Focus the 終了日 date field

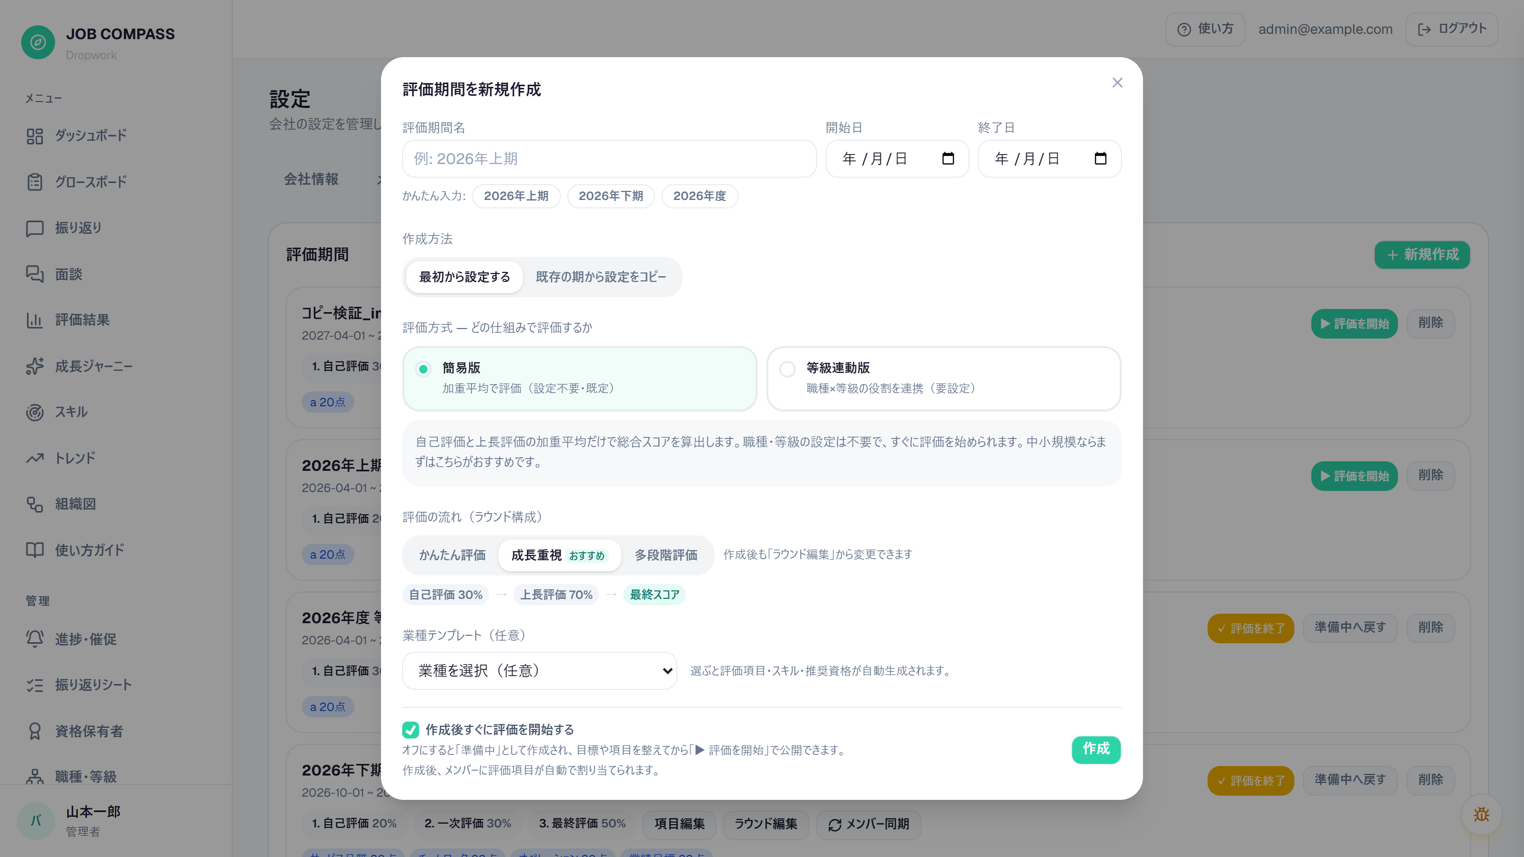(1049, 159)
